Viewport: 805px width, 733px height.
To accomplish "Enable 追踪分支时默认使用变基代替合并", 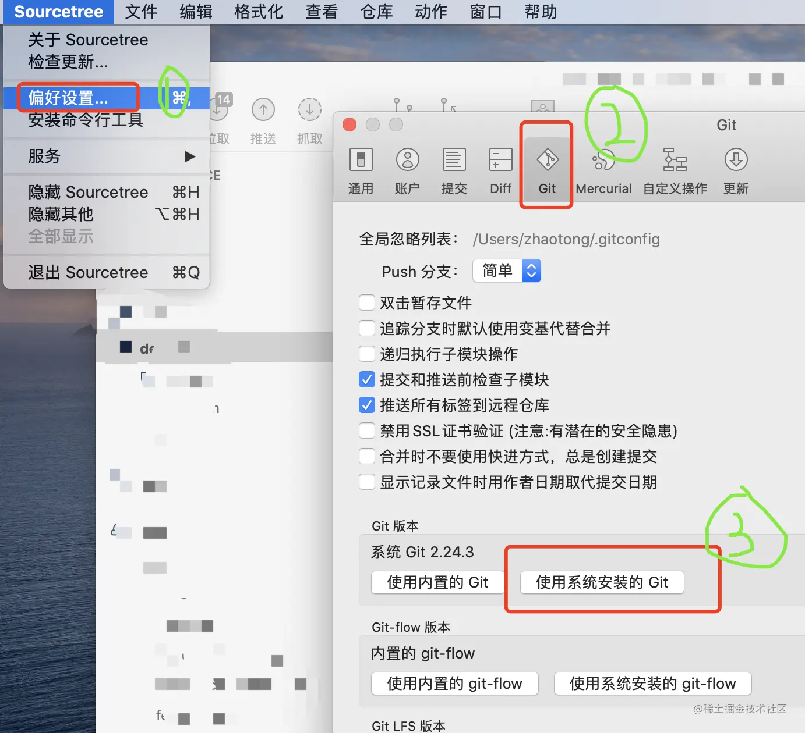I will click(x=366, y=328).
